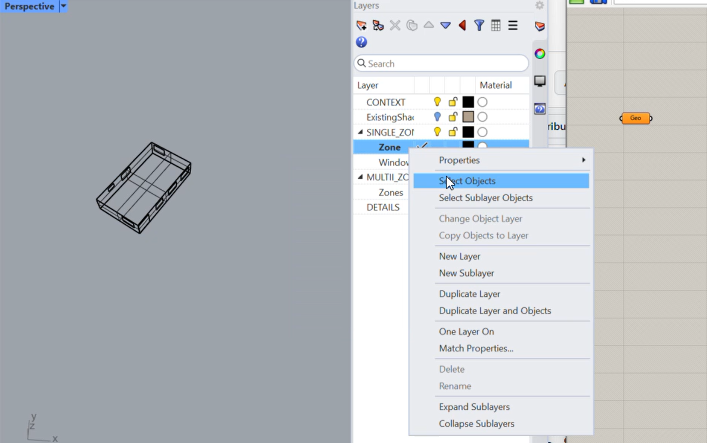
Task: Open the layer filter funnel icon
Action: tap(479, 26)
